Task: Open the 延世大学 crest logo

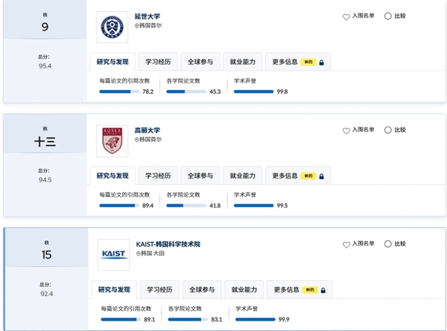Action: click(x=112, y=27)
